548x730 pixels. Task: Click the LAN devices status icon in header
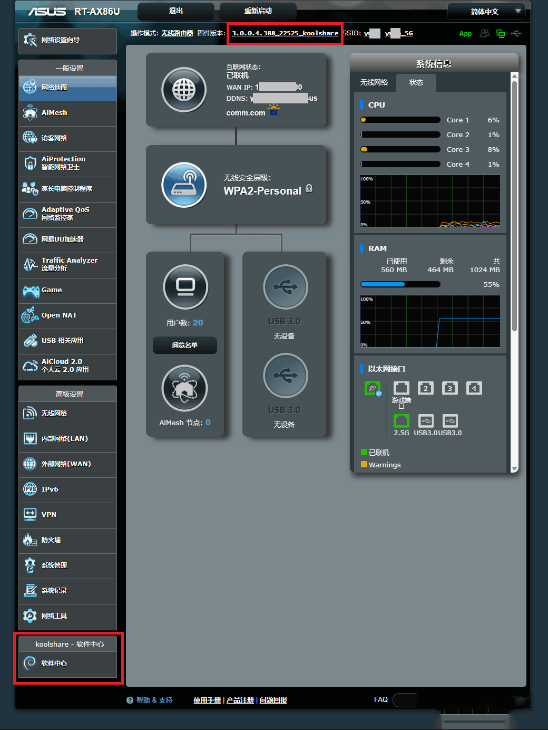click(501, 33)
